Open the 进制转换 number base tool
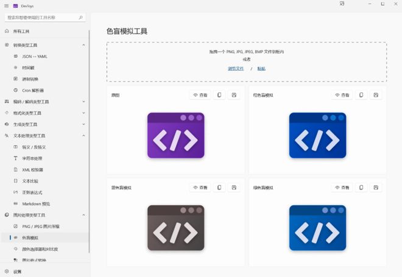Image resolution: width=402 pixels, height=277 pixels. (x=44, y=79)
